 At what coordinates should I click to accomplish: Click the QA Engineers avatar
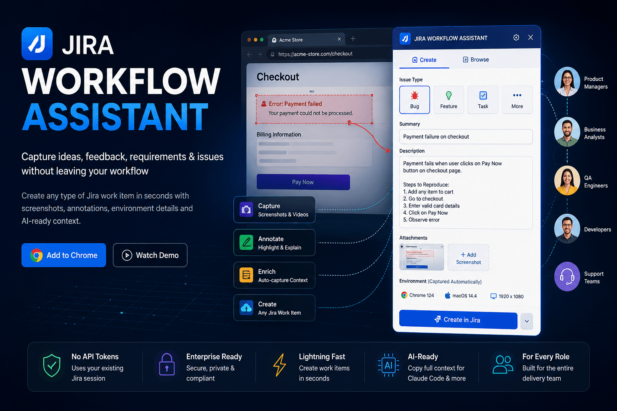click(567, 180)
